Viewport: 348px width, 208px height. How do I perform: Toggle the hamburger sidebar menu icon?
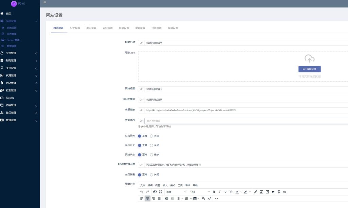(x=45, y=2)
